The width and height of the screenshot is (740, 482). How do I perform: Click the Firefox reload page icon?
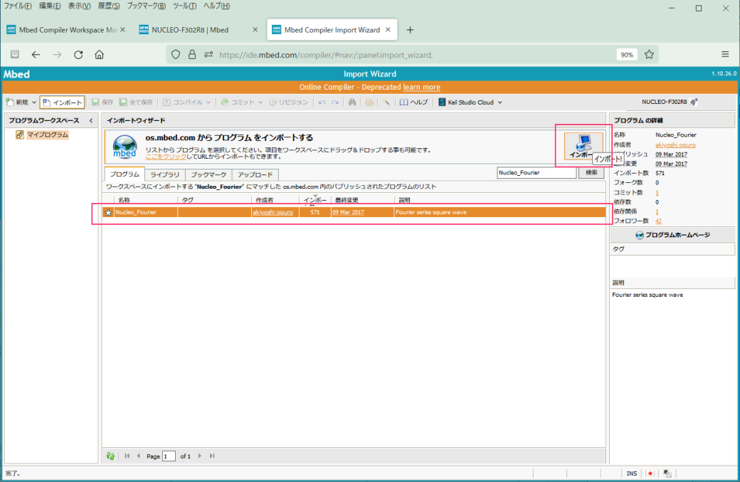coord(78,54)
